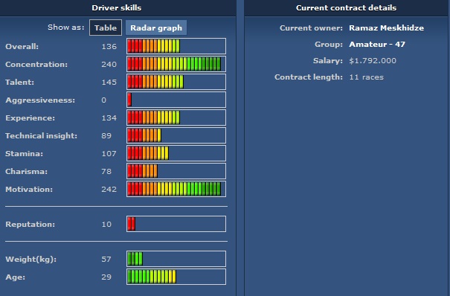Select the Experience value 134

click(x=109, y=118)
